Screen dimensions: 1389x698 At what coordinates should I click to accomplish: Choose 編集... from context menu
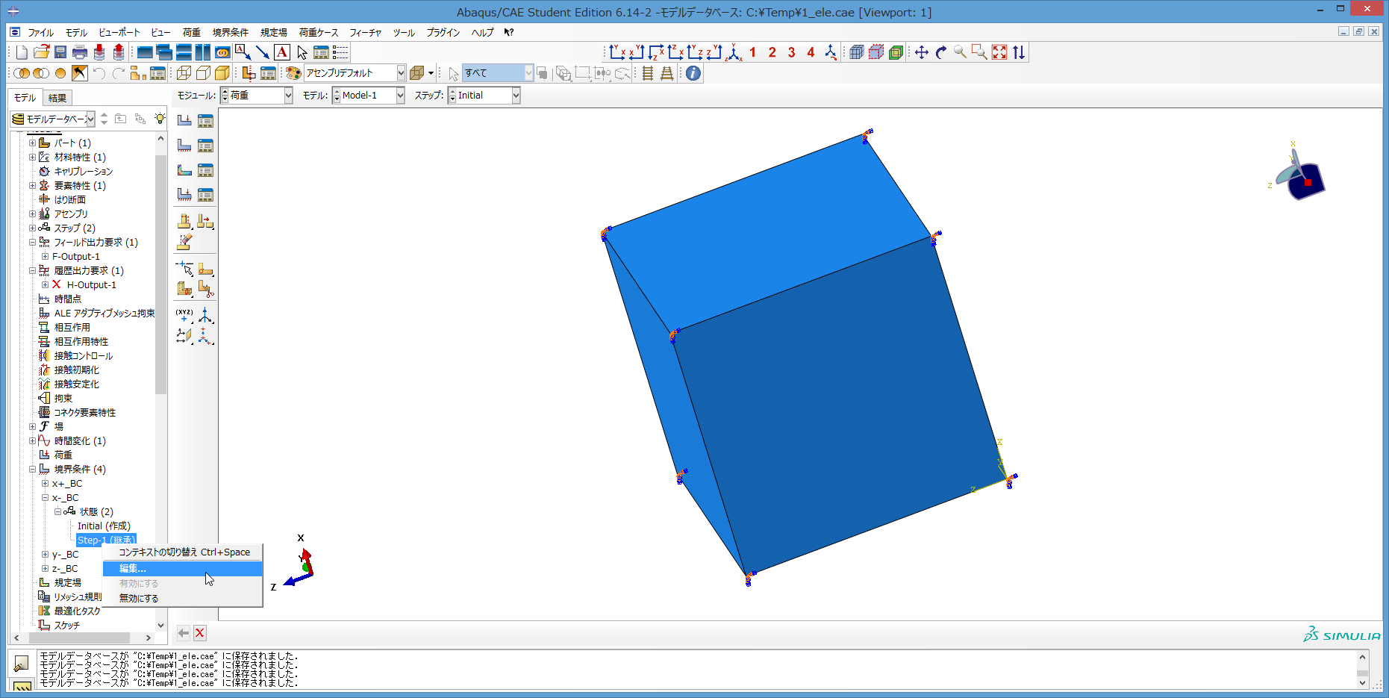(x=183, y=569)
